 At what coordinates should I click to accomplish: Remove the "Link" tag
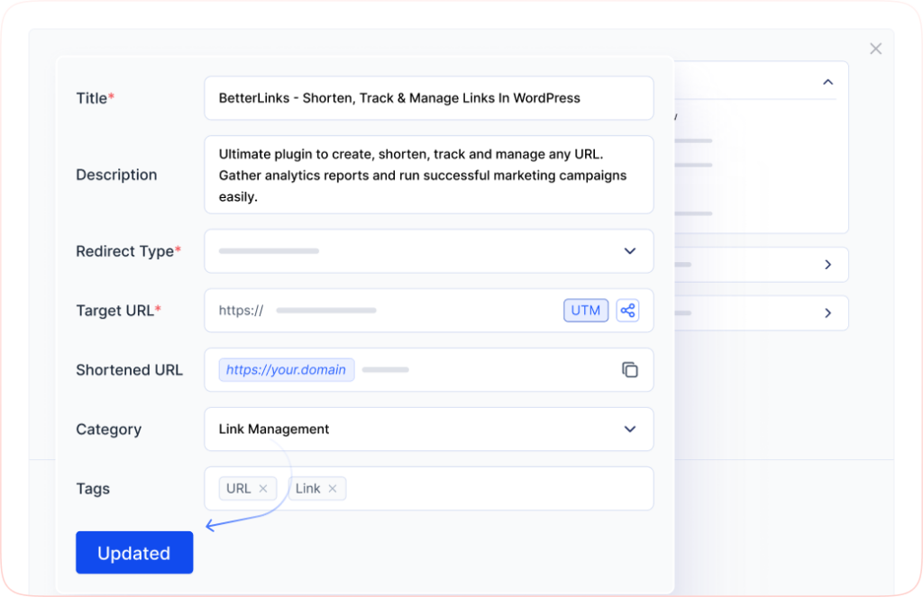[332, 488]
